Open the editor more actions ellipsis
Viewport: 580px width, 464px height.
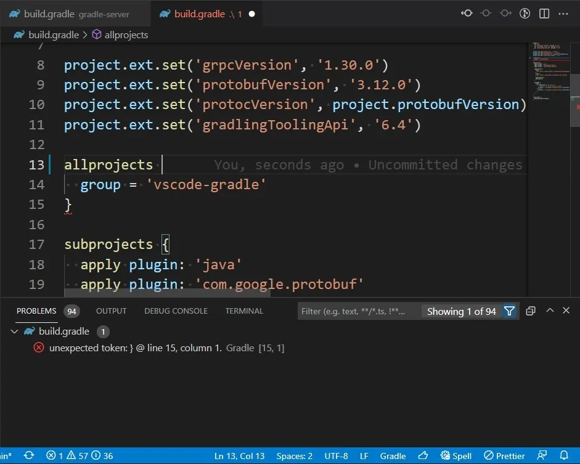pos(563,14)
